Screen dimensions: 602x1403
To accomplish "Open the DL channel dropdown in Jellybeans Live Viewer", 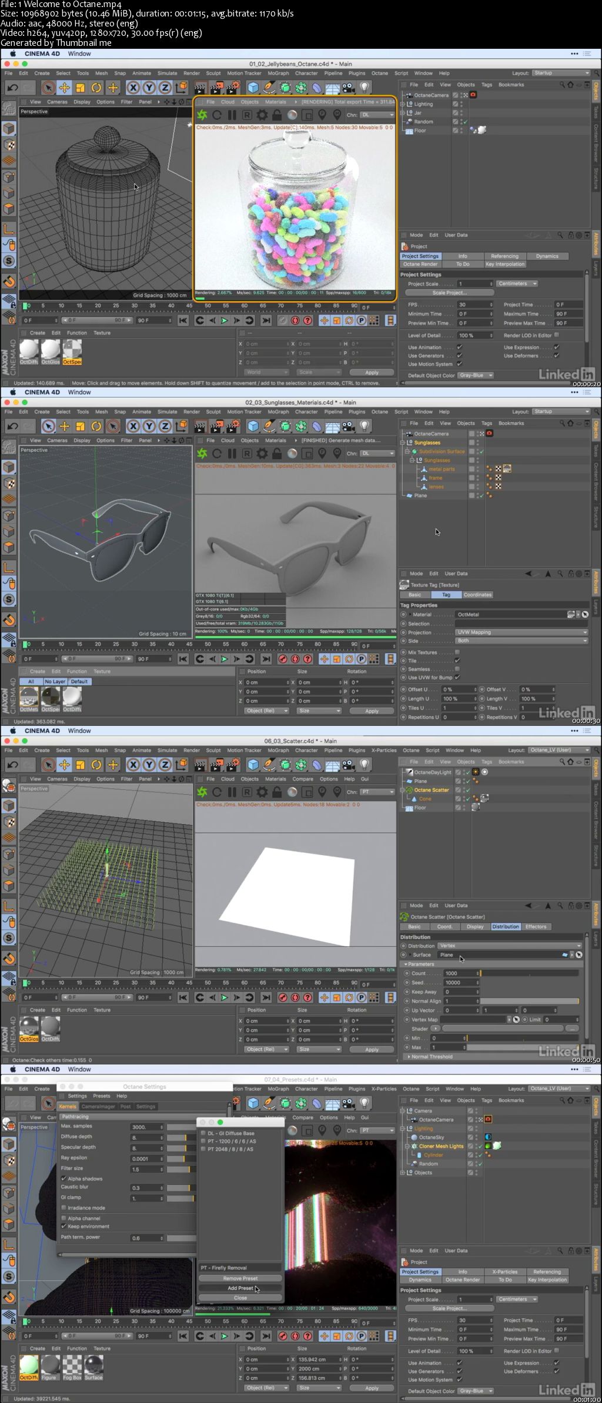I will pos(377,115).
